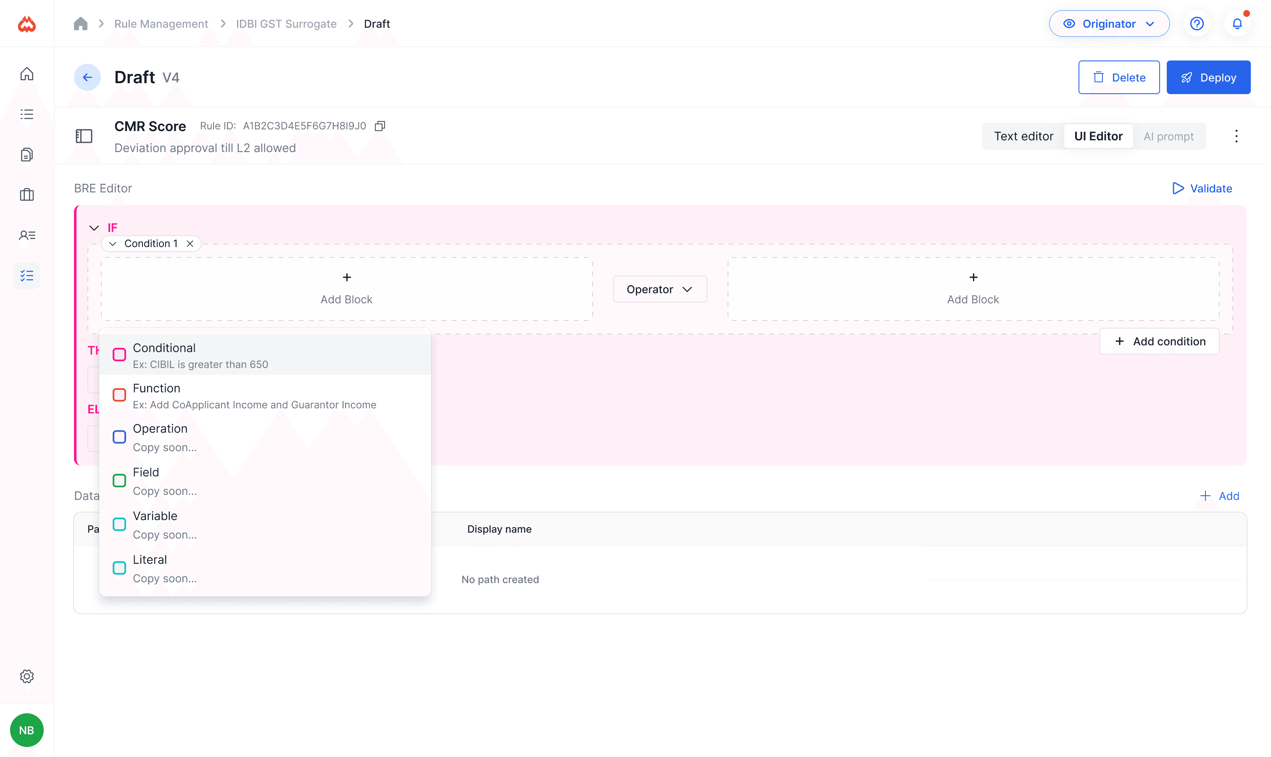Image resolution: width=1271 pixels, height=757 pixels.
Task: Open the help question mark icon
Action: click(x=1197, y=24)
